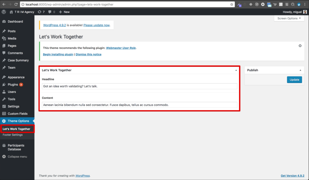Click the New plus icon in the admin bar

(60, 12)
